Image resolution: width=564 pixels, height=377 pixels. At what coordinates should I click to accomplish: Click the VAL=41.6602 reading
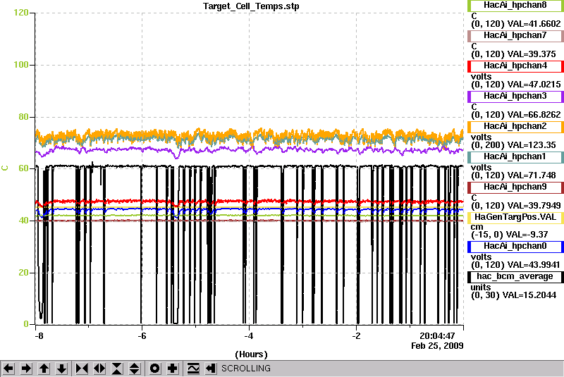tap(534, 24)
